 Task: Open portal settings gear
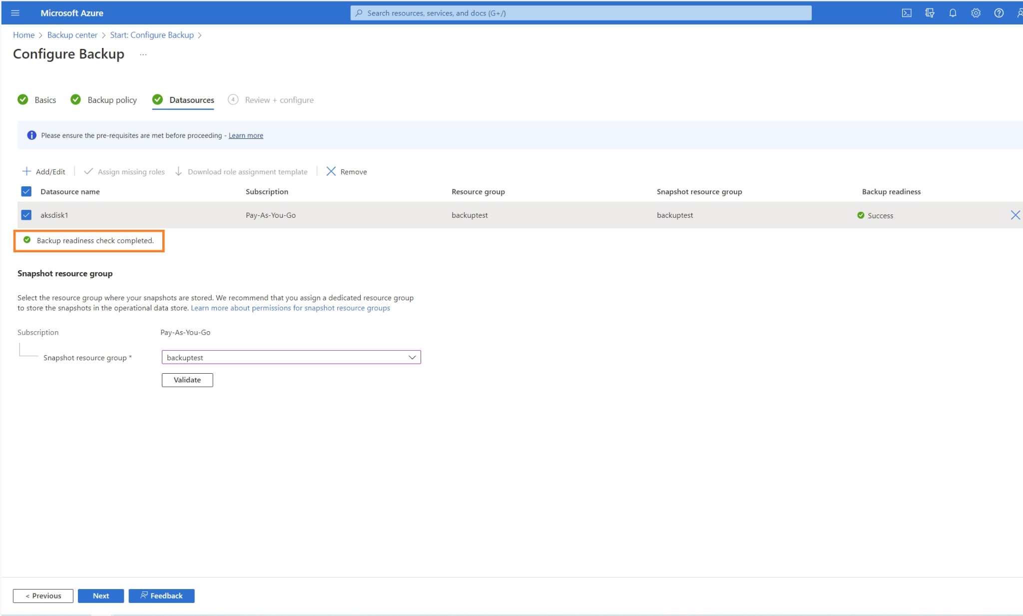pyautogui.click(x=976, y=13)
